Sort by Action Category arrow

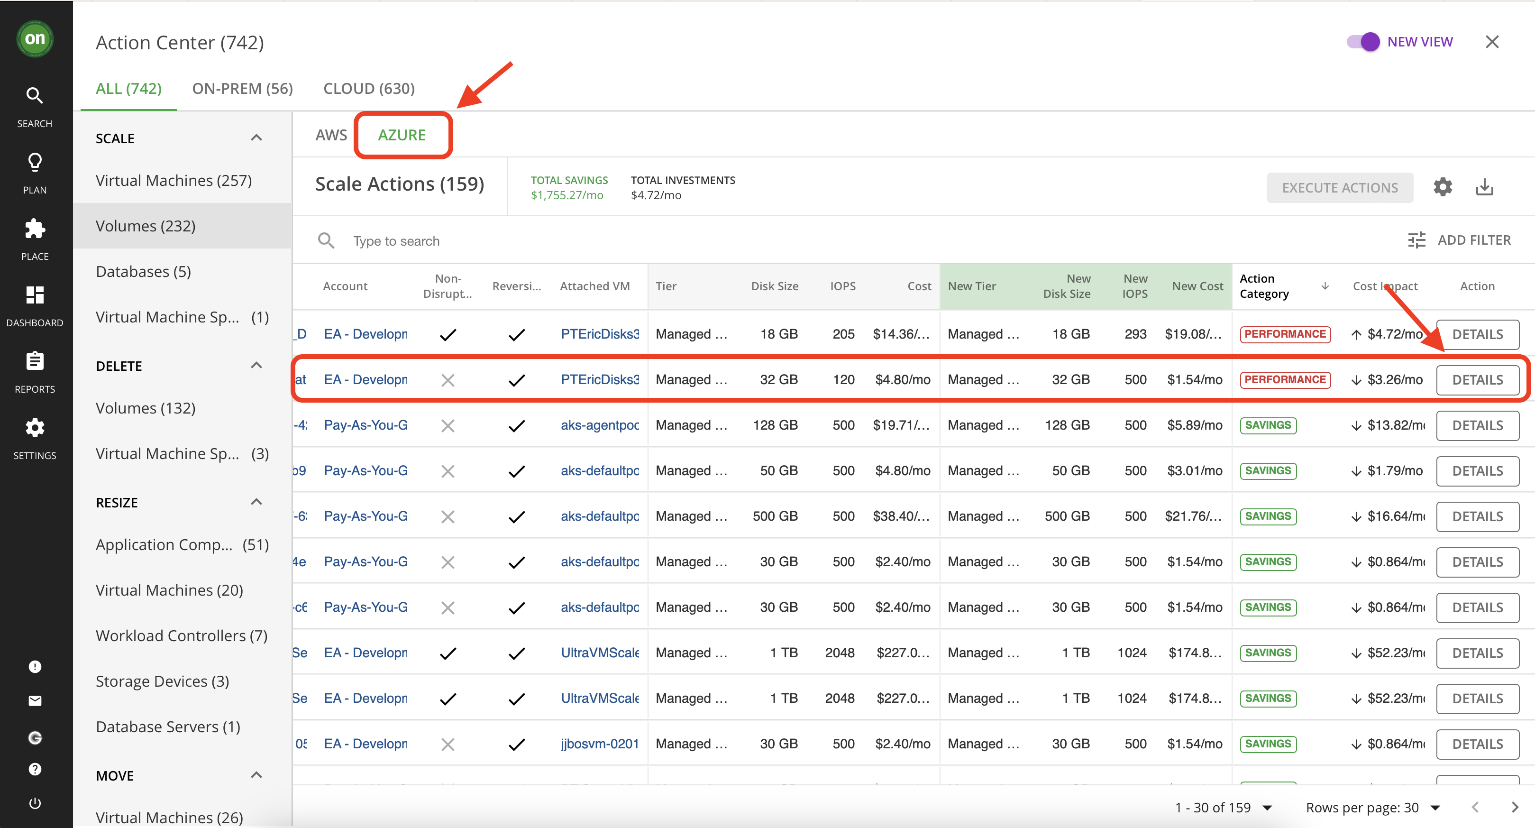1325,286
